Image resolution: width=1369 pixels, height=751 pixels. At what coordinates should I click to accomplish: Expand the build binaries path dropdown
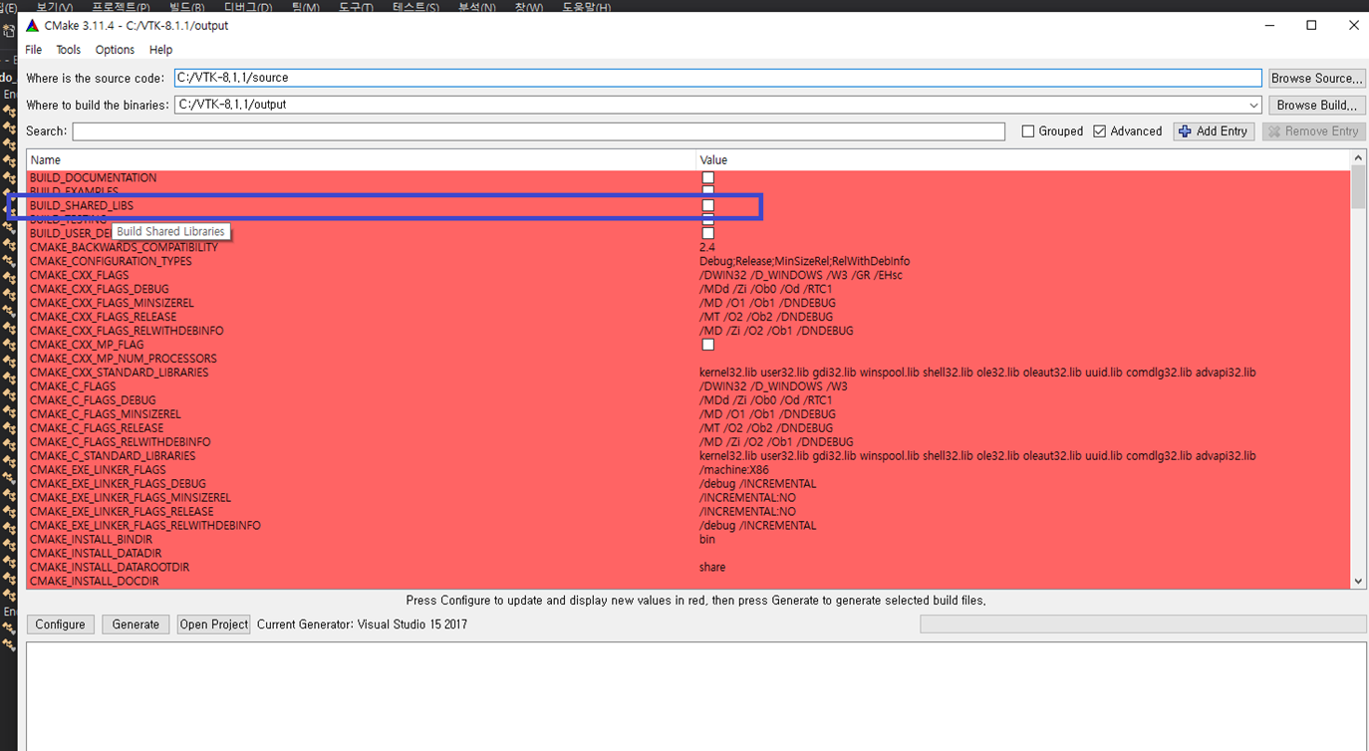pos(1253,105)
